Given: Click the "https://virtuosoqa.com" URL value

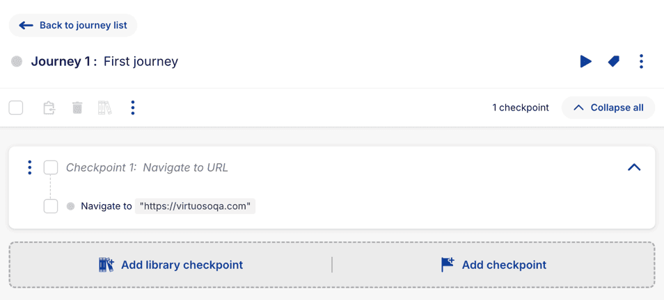Looking at the screenshot, I should (x=195, y=206).
